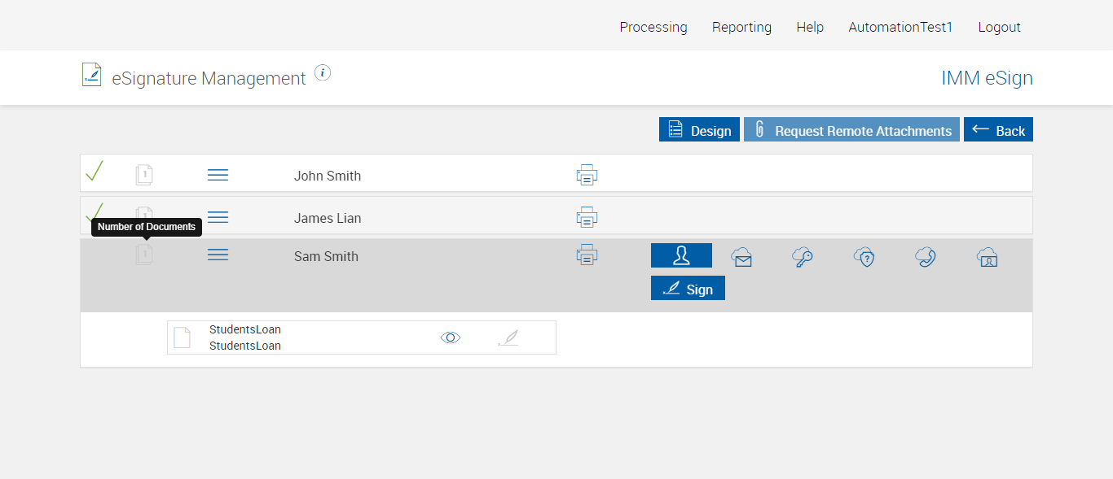Image resolution: width=1113 pixels, height=479 pixels.
Task: Select the email envelope cloud authentication icon
Action: point(741,258)
